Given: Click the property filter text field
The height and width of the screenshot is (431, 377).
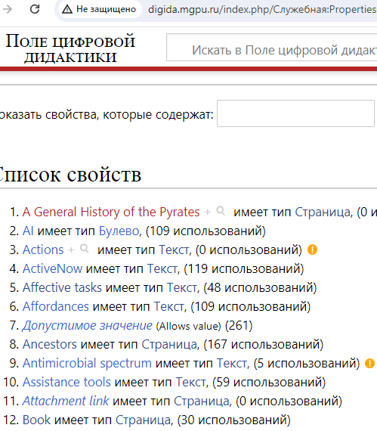Looking at the screenshot, I should click(295, 113).
